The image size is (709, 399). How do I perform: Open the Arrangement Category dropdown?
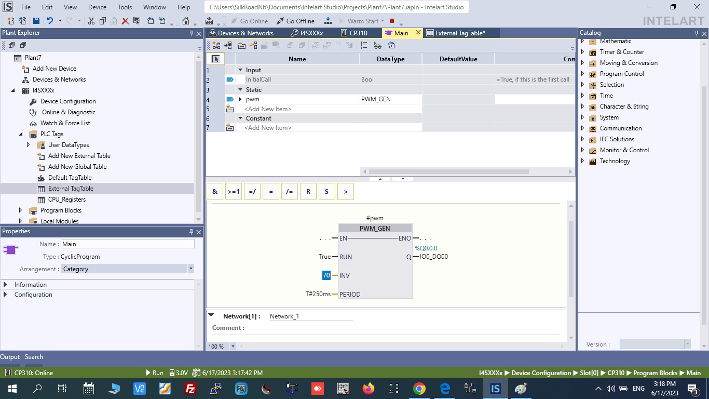pyautogui.click(x=190, y=269)
